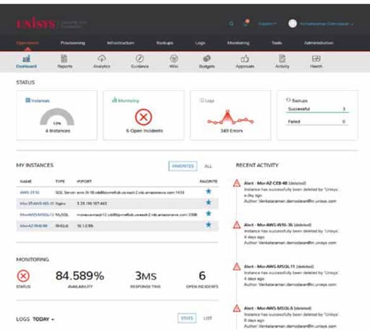The image size is (370, 332).
Task: Click the Backups Successful progress bar
Action: (318, 112)
